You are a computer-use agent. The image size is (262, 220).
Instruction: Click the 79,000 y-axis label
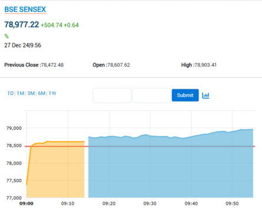coord(14,128)
